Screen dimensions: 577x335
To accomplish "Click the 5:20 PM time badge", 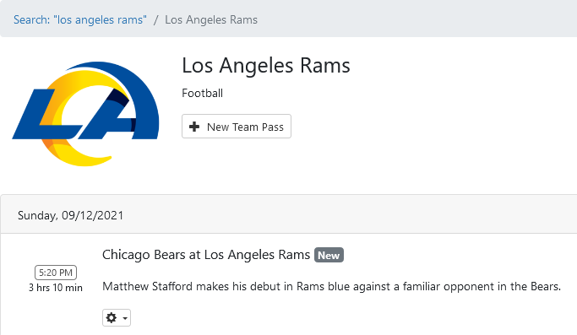I will point(56,273).
